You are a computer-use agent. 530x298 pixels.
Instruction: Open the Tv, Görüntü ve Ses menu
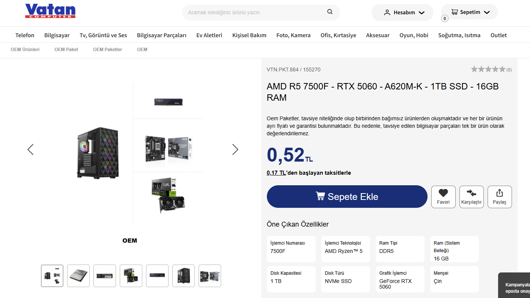click(103, 35)
